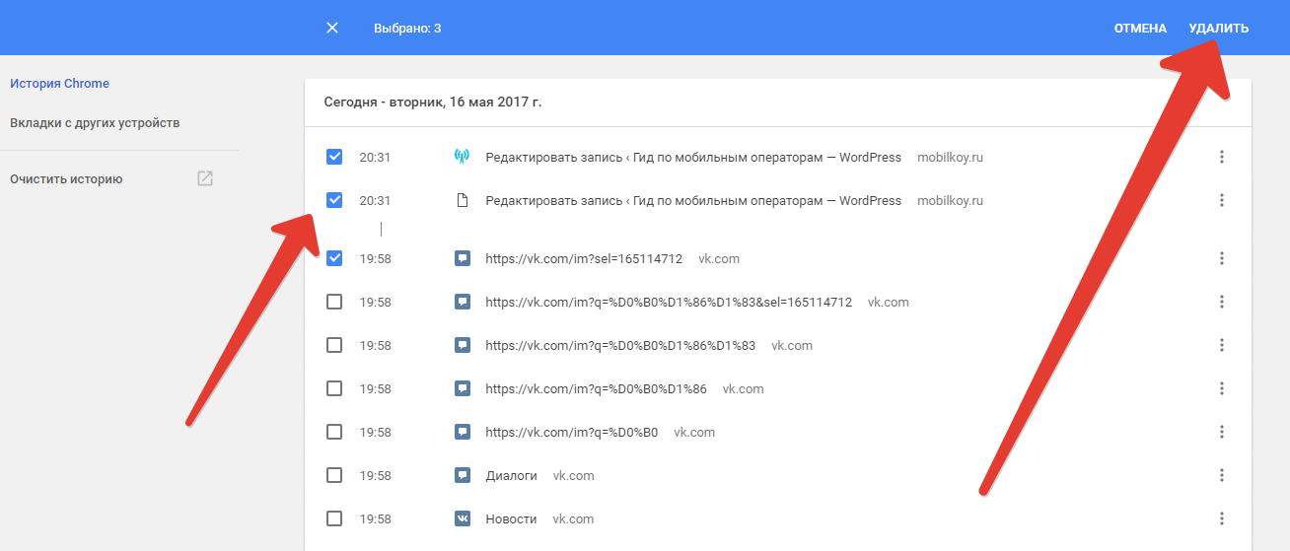Open options menu for im?q=%D0%B0 entry
Viewport: 1290px width, 551px height.
(x=1221, y=432)
